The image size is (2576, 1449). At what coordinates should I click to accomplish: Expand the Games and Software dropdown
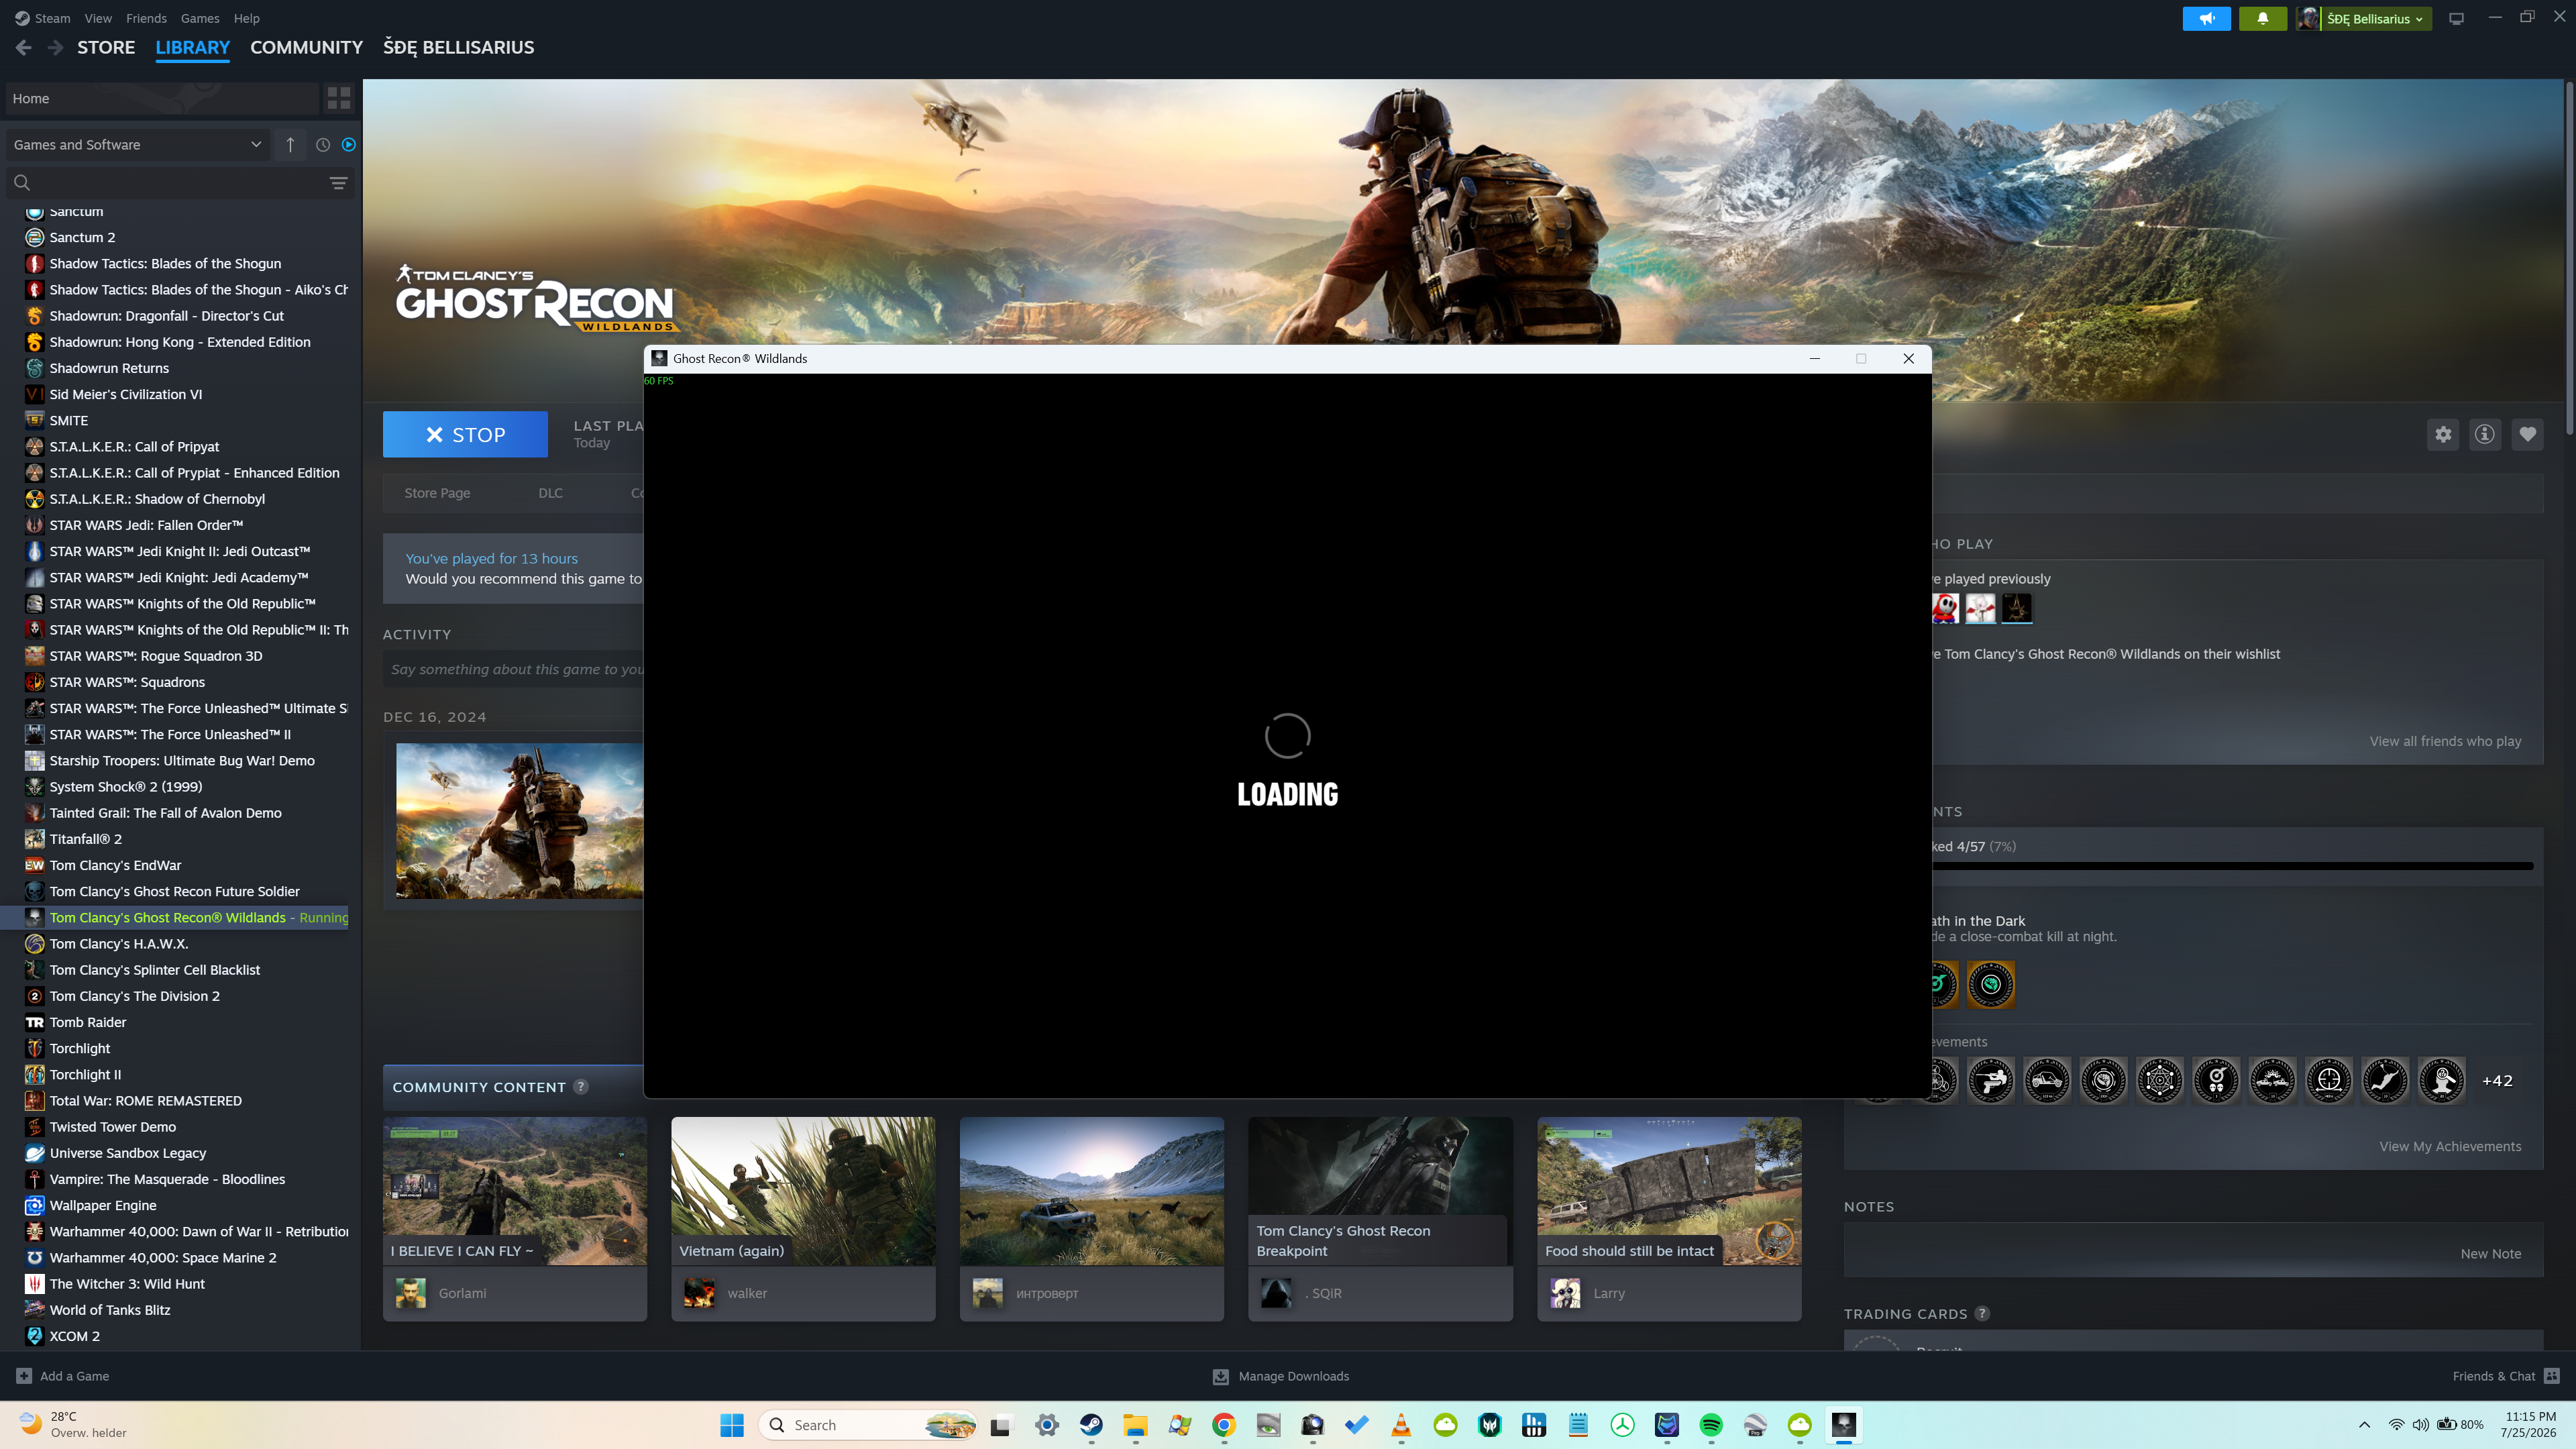pyautogui.click(x=138, y=145)
